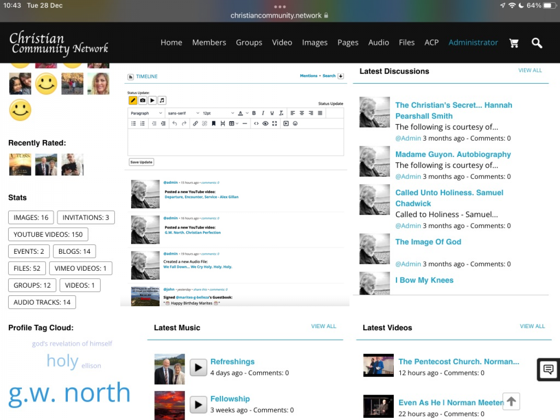
Task: Open the shopping cart icon
Action: click(514, 43)
